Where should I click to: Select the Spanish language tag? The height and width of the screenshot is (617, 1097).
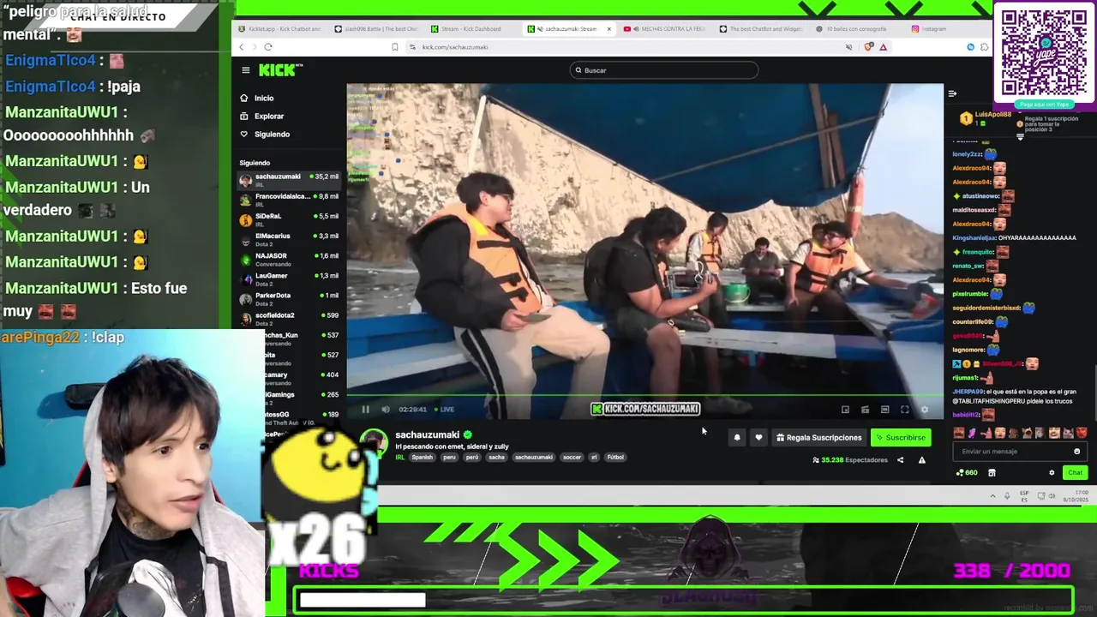(423, 458)
